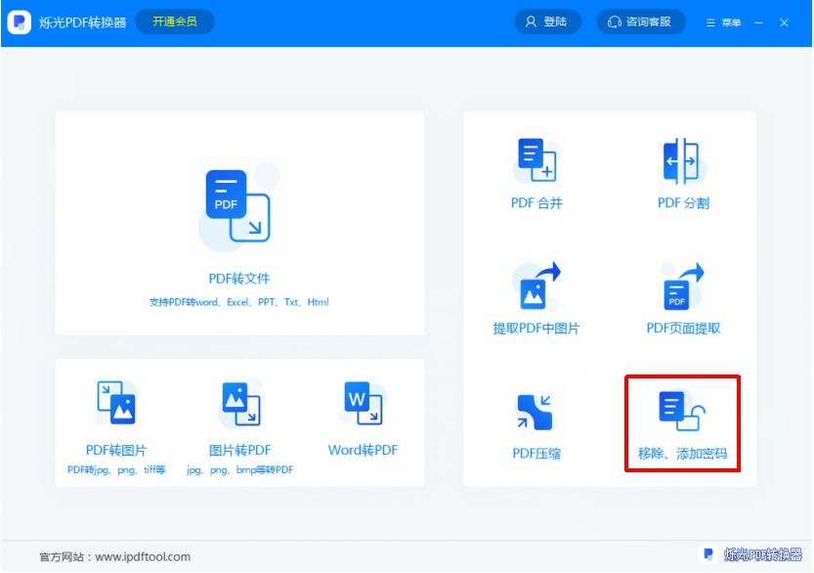
Task: Click the PDF 分割 label
Action: pos(683,203)
